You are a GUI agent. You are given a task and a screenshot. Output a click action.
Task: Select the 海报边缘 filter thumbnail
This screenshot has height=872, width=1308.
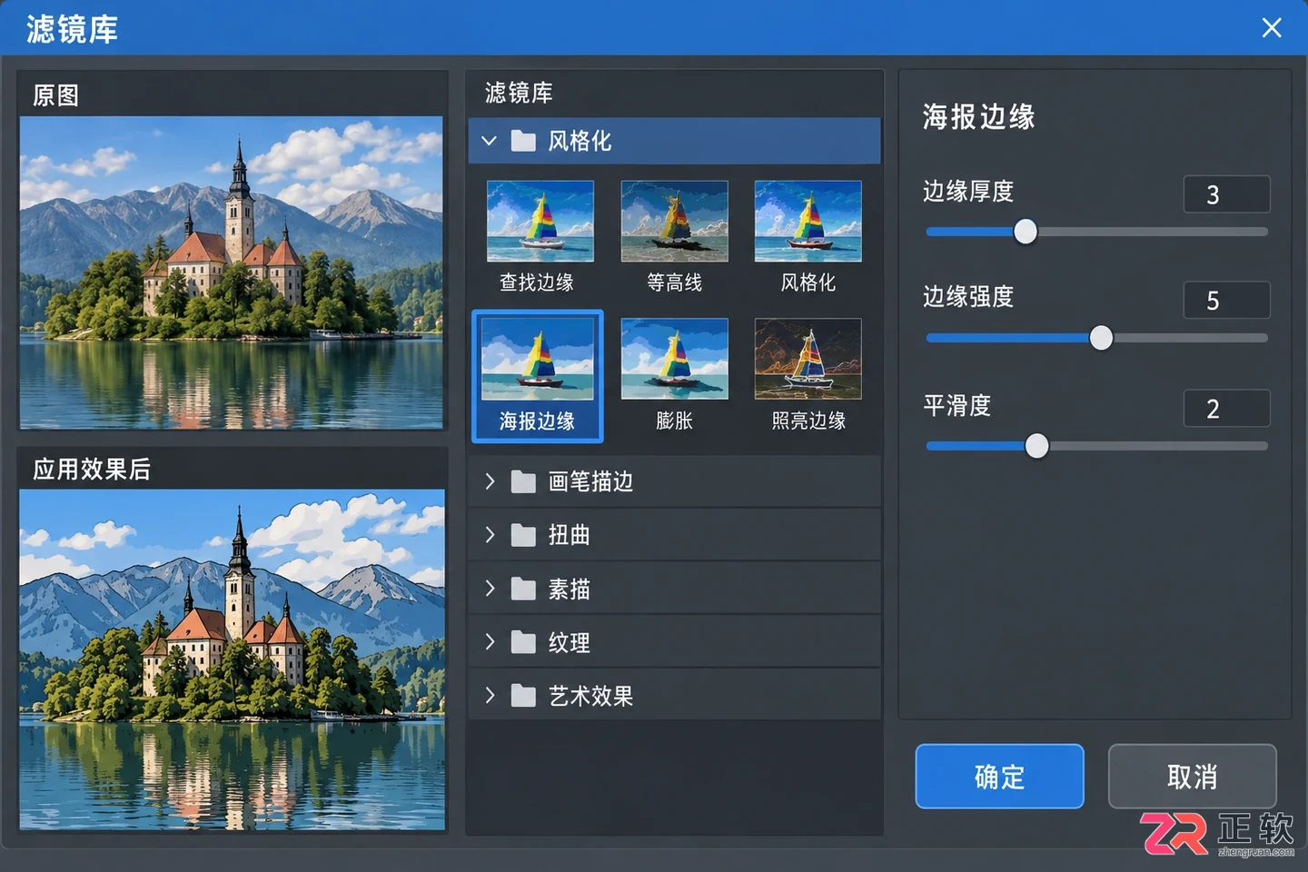(x=538, y=376)
